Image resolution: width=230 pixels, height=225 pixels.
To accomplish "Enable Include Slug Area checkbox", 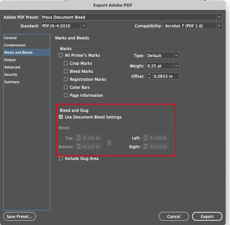I will 61,158.
